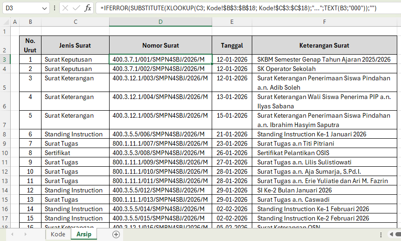This screenshot has width=401, height=241.
Task: Select cell 400.3.5.3/008/SMPN4SBJ/2026/M
Action: point(160,153)
